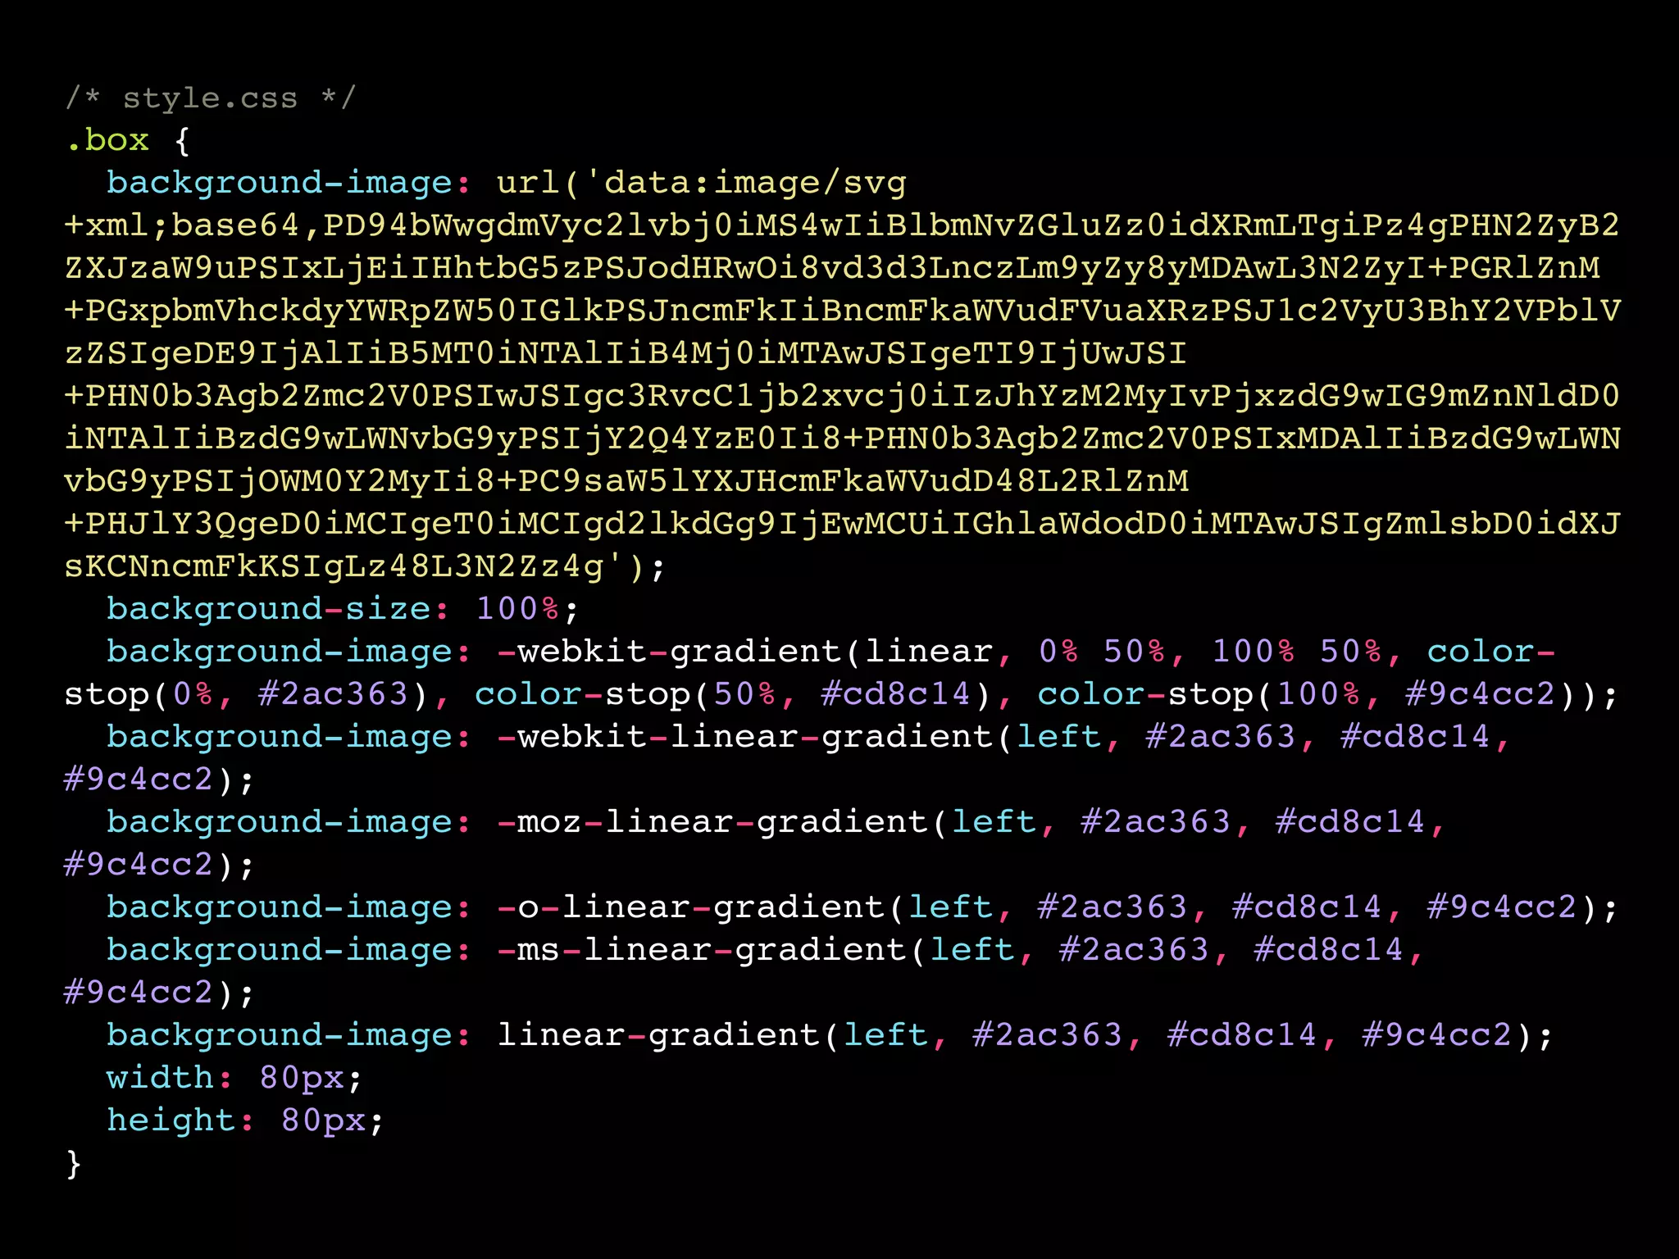The width and height of the screenshot is (1679, 1259).
Task: Click the .box selector name
Action: (108, 140)
